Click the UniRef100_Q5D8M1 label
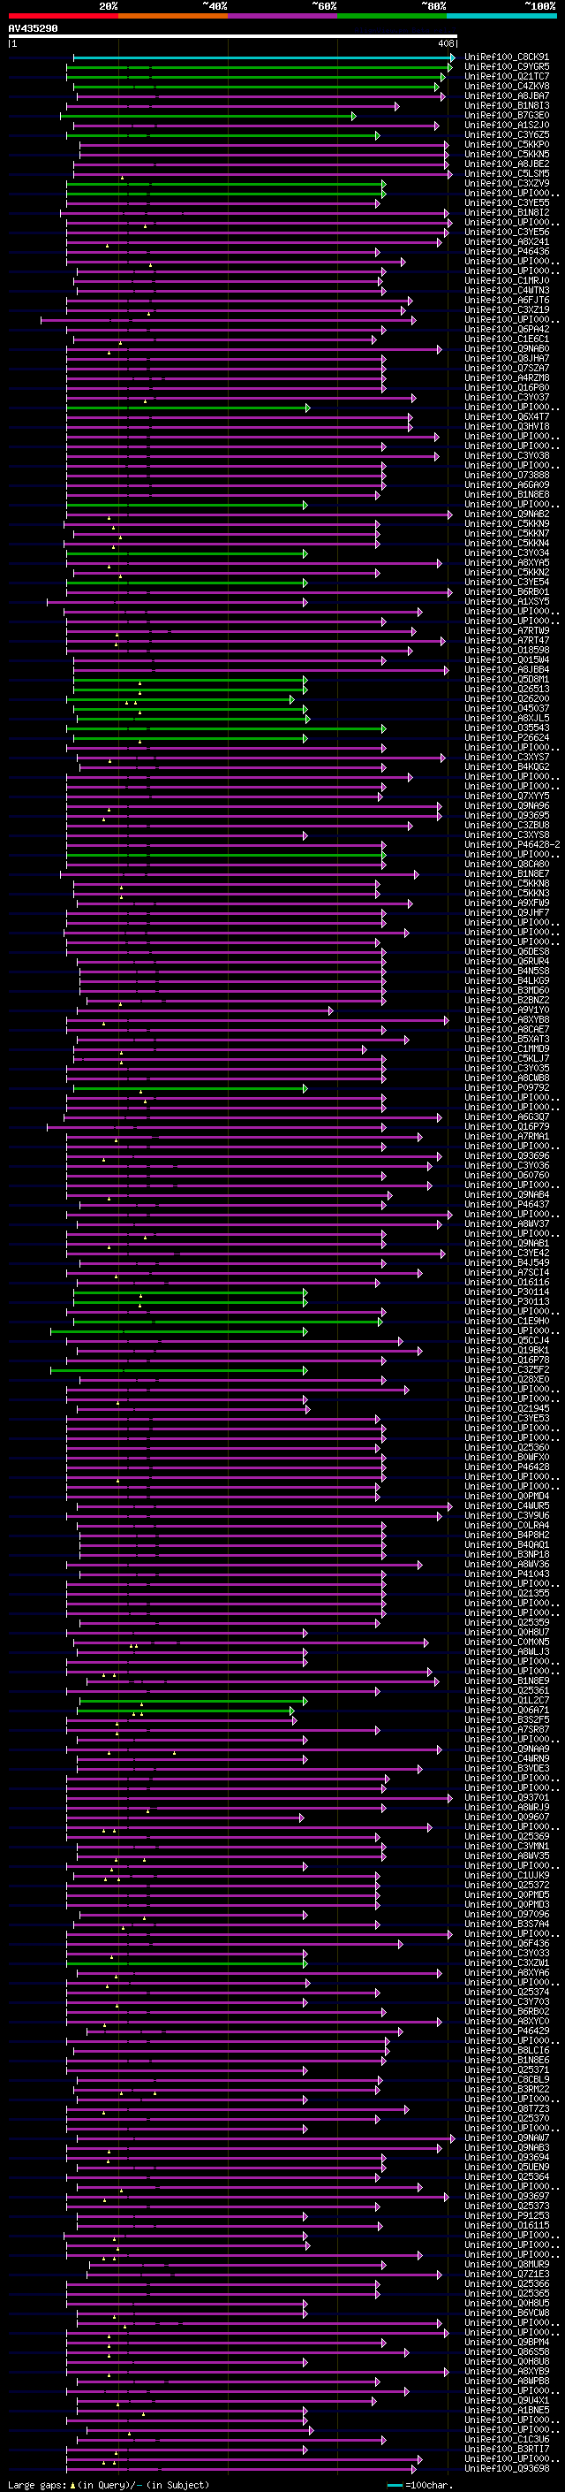This screenshot has width=565, height=2492. point(507,679)
